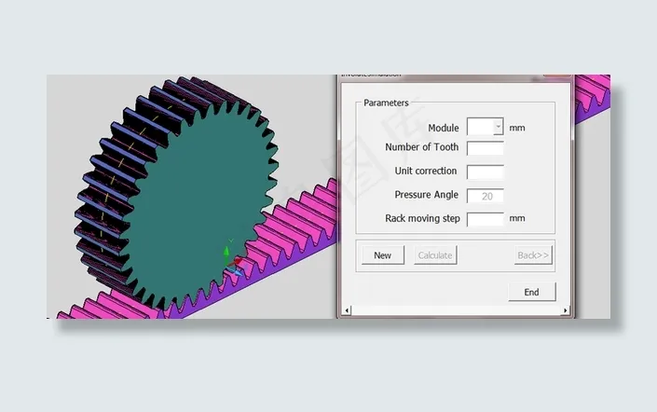Click the red X-axis arrow of UCS icon
The width and height of the screenshot is (657, 412).
239,264
